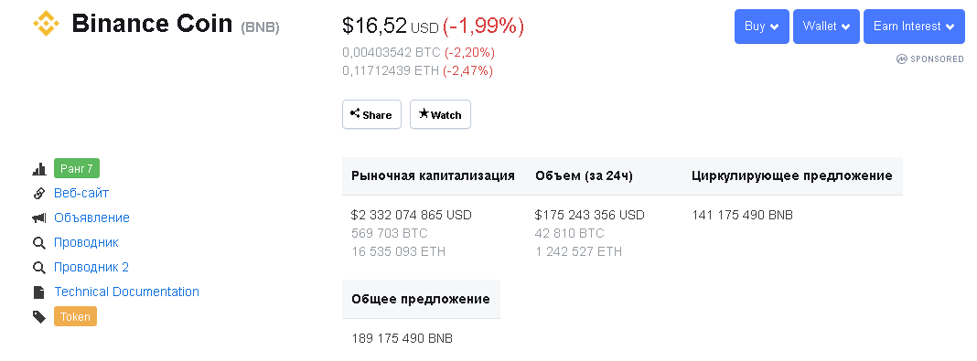The image size is (977, 361).
Task: Click the orange Token tag label
Action: [75, 317]
